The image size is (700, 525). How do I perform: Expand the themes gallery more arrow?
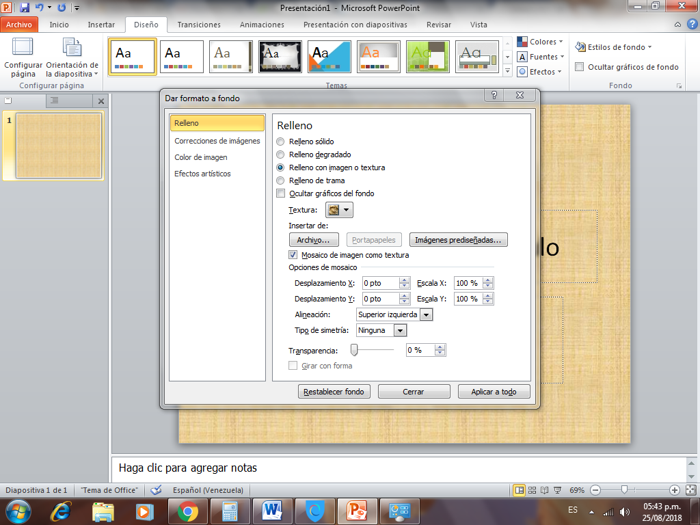coord(507,70)
